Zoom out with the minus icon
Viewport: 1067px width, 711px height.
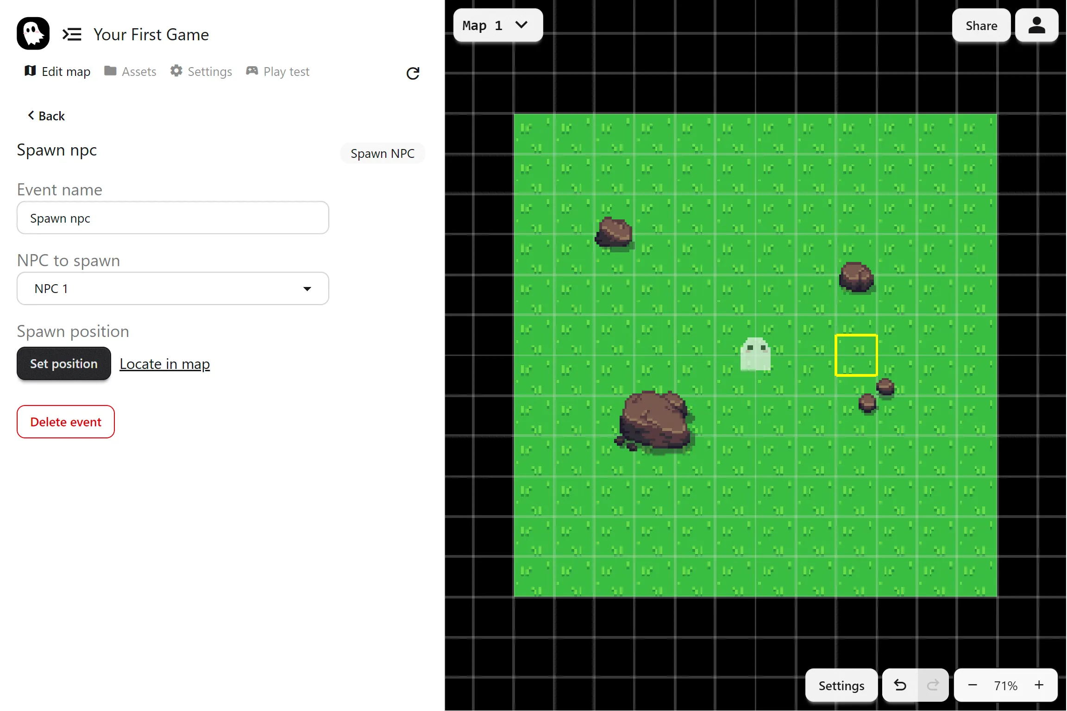pos(973,685)
